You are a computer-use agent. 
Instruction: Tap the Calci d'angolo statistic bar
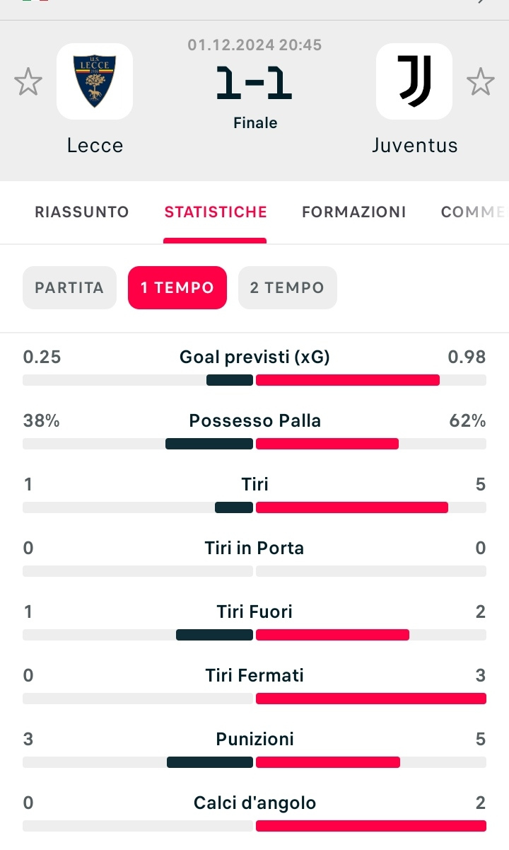(x=255, y=826)
